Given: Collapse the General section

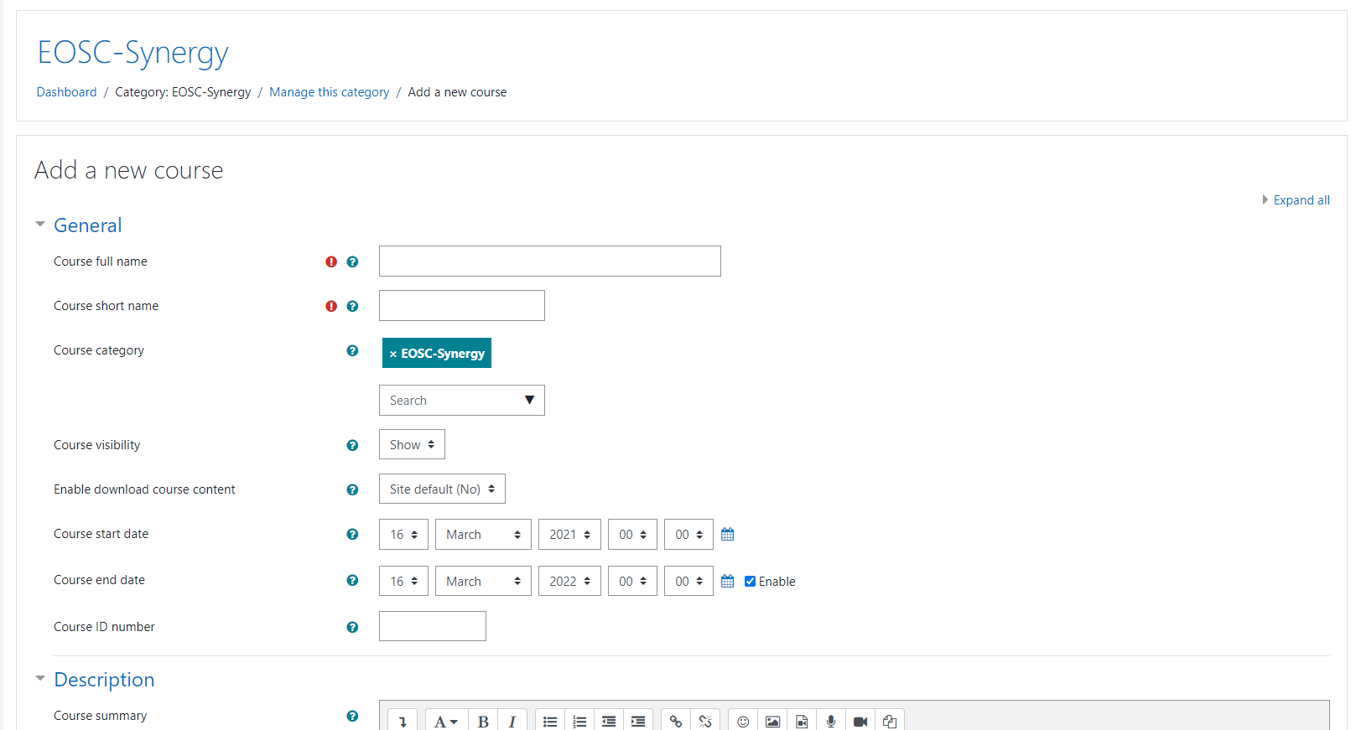Looking at the screenshot, I should coord(39,225).
